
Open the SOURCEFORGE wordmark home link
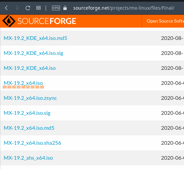47,21
